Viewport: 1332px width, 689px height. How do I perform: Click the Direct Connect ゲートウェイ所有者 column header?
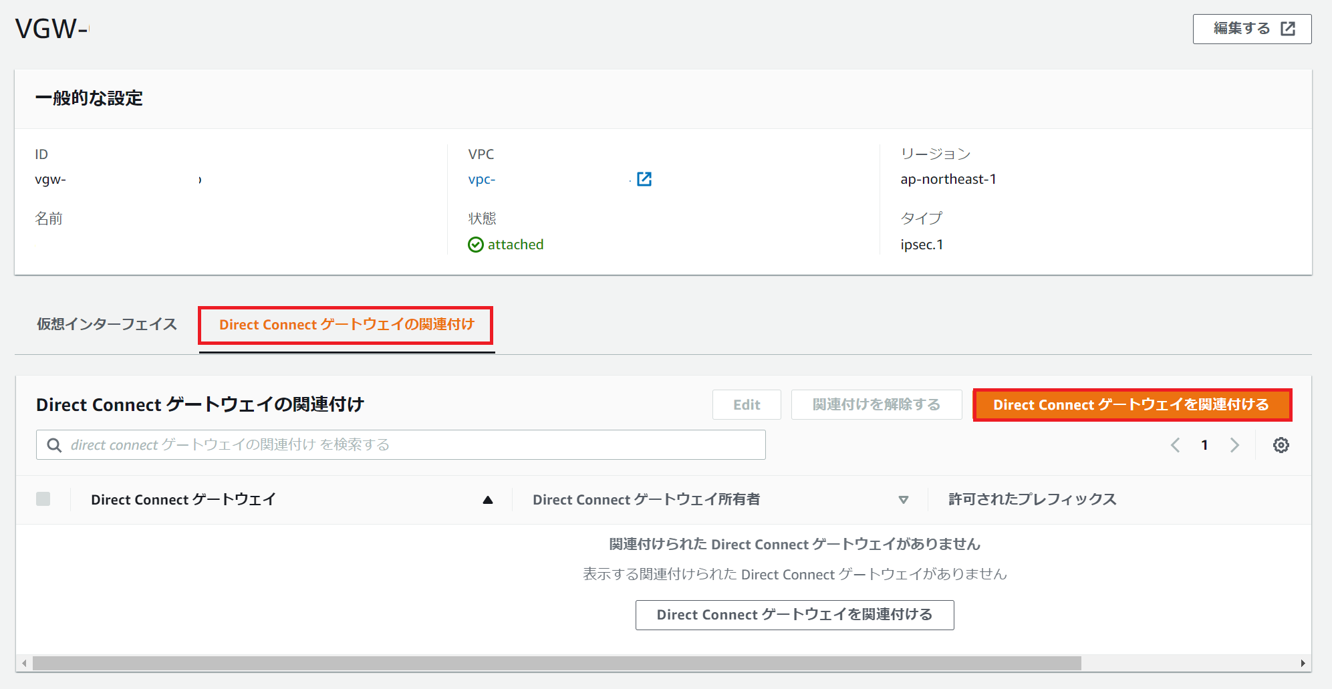[x=646, y=500]
